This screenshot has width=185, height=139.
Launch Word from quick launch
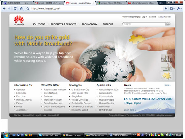[22, 135]
